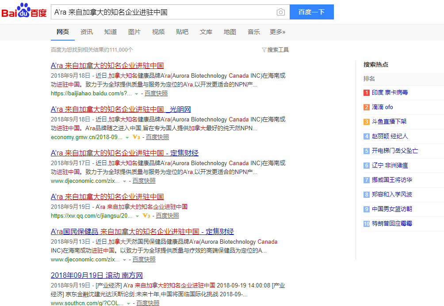Viewport: 444px width, 306px height.
Task: Click the baijiahao.baidu.com green URL
Action: 91,94
